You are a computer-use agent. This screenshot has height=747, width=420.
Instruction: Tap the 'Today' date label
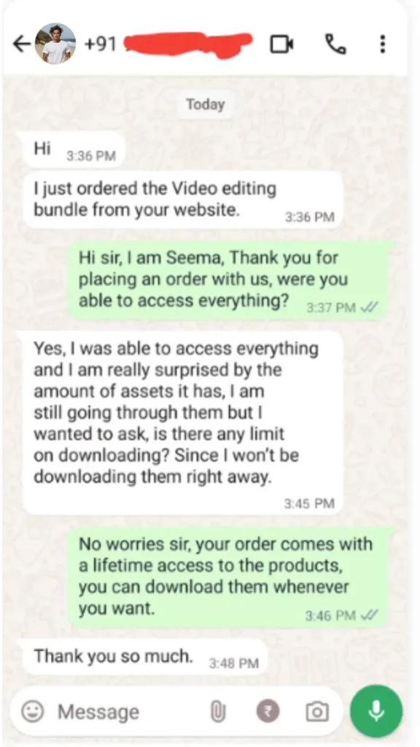205,104
